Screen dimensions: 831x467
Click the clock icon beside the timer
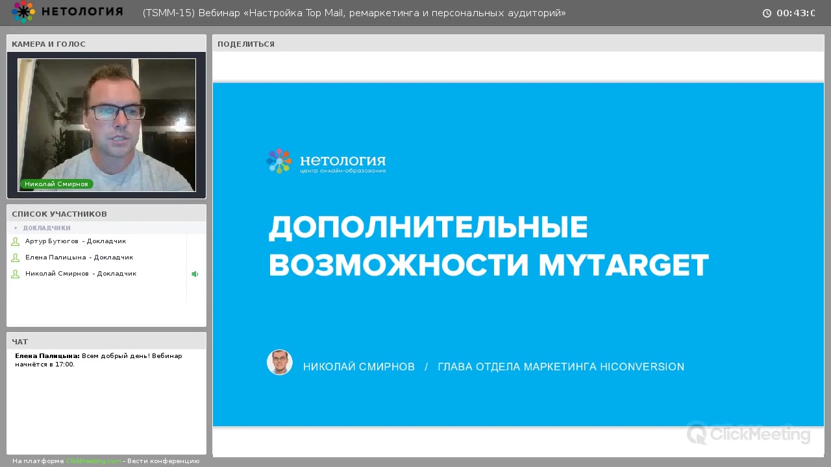click(x=767, y=13)
